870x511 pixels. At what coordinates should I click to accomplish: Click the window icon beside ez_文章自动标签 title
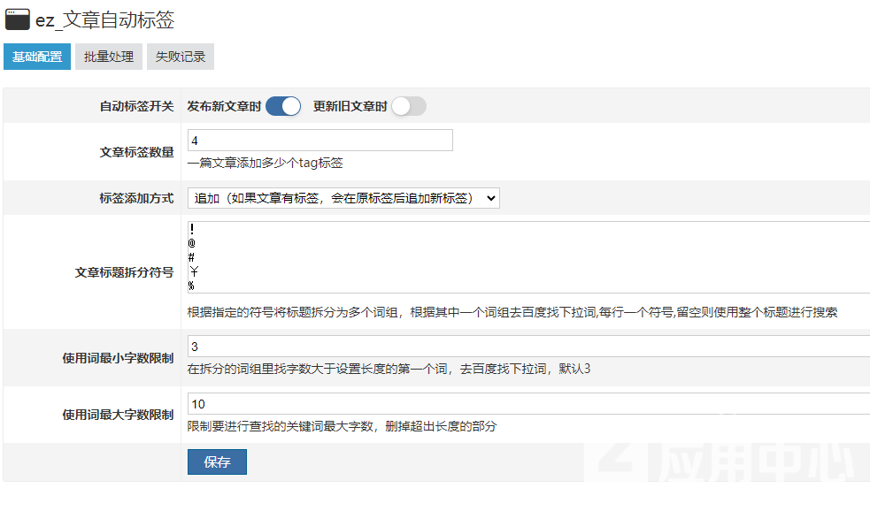[17, 19]
